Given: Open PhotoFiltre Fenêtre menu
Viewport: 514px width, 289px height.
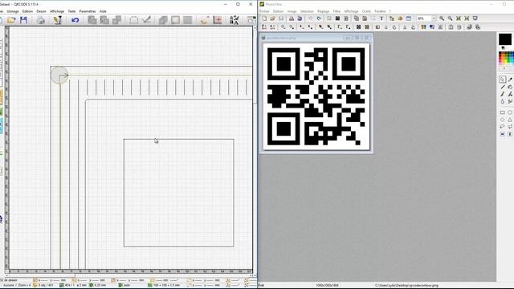Looking at the screenshot, I should coord(380,11).
